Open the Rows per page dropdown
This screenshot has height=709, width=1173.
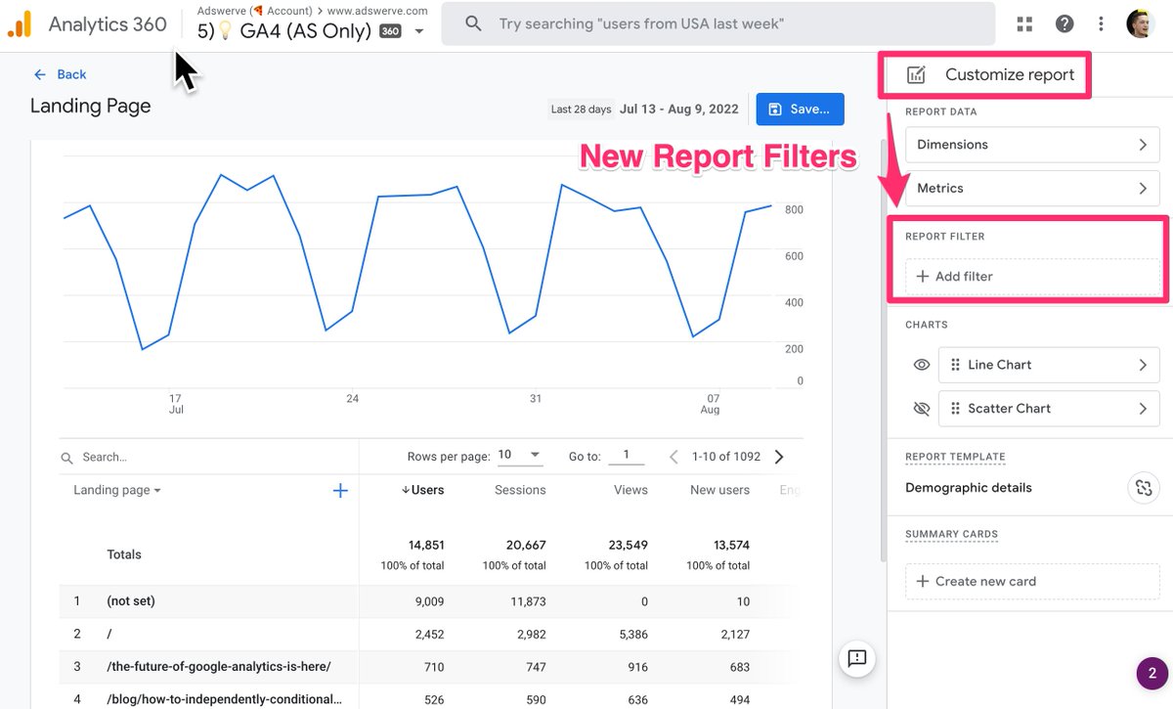pos(520,456)
